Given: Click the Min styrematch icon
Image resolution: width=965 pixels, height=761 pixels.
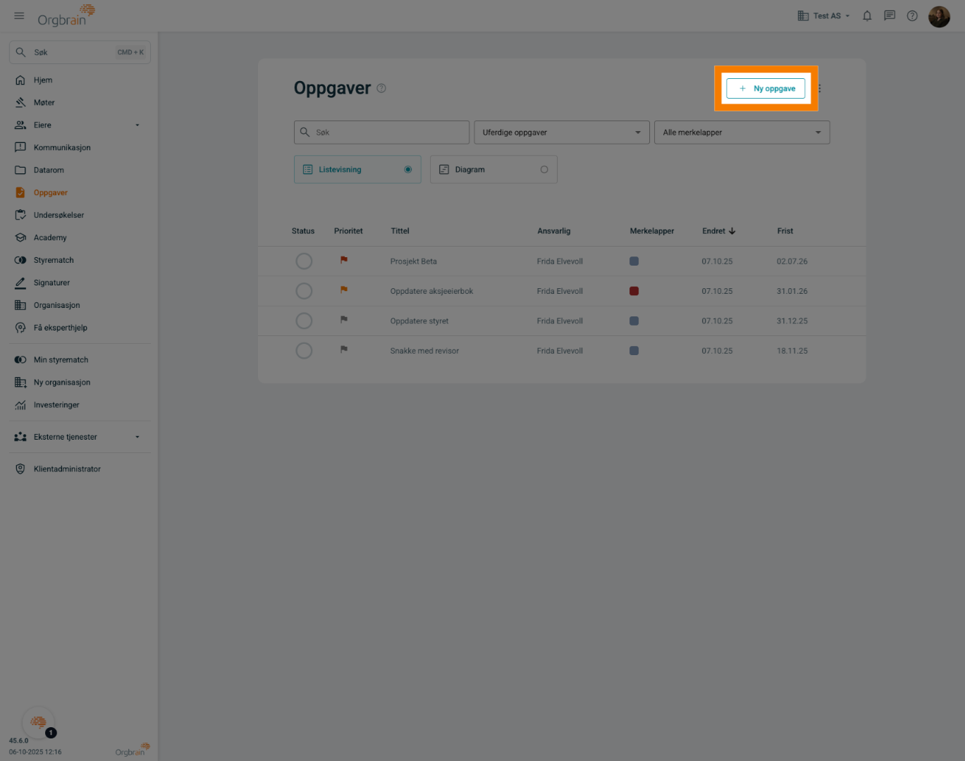Looking at the screenshot, I should click(20, 360).
